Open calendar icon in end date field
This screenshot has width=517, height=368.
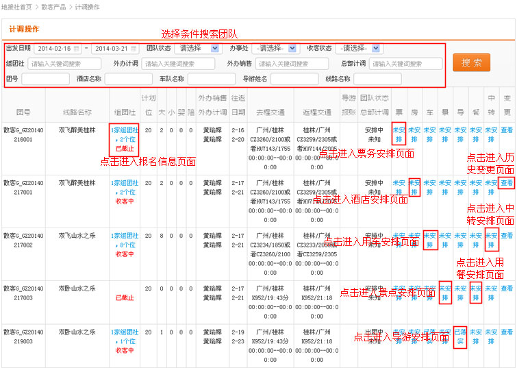pyautogui.click(x=134, y=49)
